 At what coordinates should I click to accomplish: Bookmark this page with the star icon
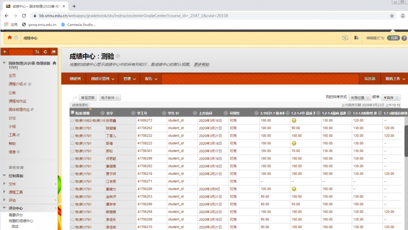pyautogui.click(x=392, y=16)
